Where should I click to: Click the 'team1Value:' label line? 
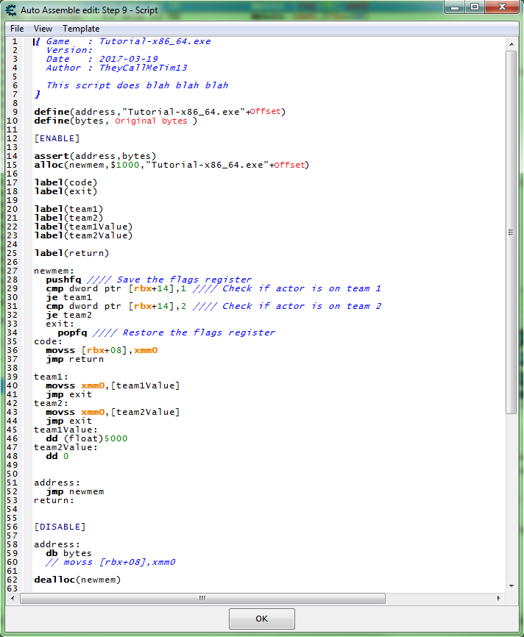point(65,430)
